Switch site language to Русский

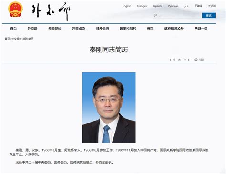click(173, 6)
